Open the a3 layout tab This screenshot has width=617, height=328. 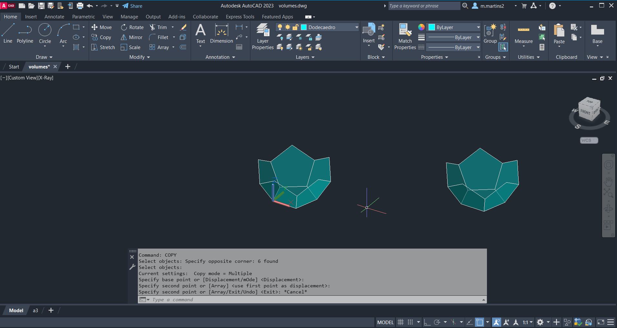(x=35, y=311)
